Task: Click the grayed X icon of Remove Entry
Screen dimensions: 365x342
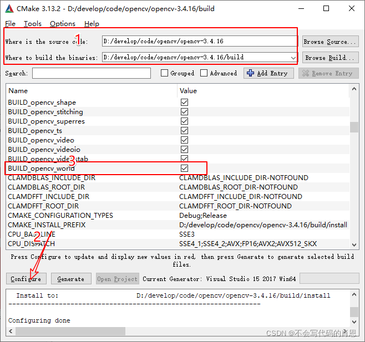Action: 306,73
